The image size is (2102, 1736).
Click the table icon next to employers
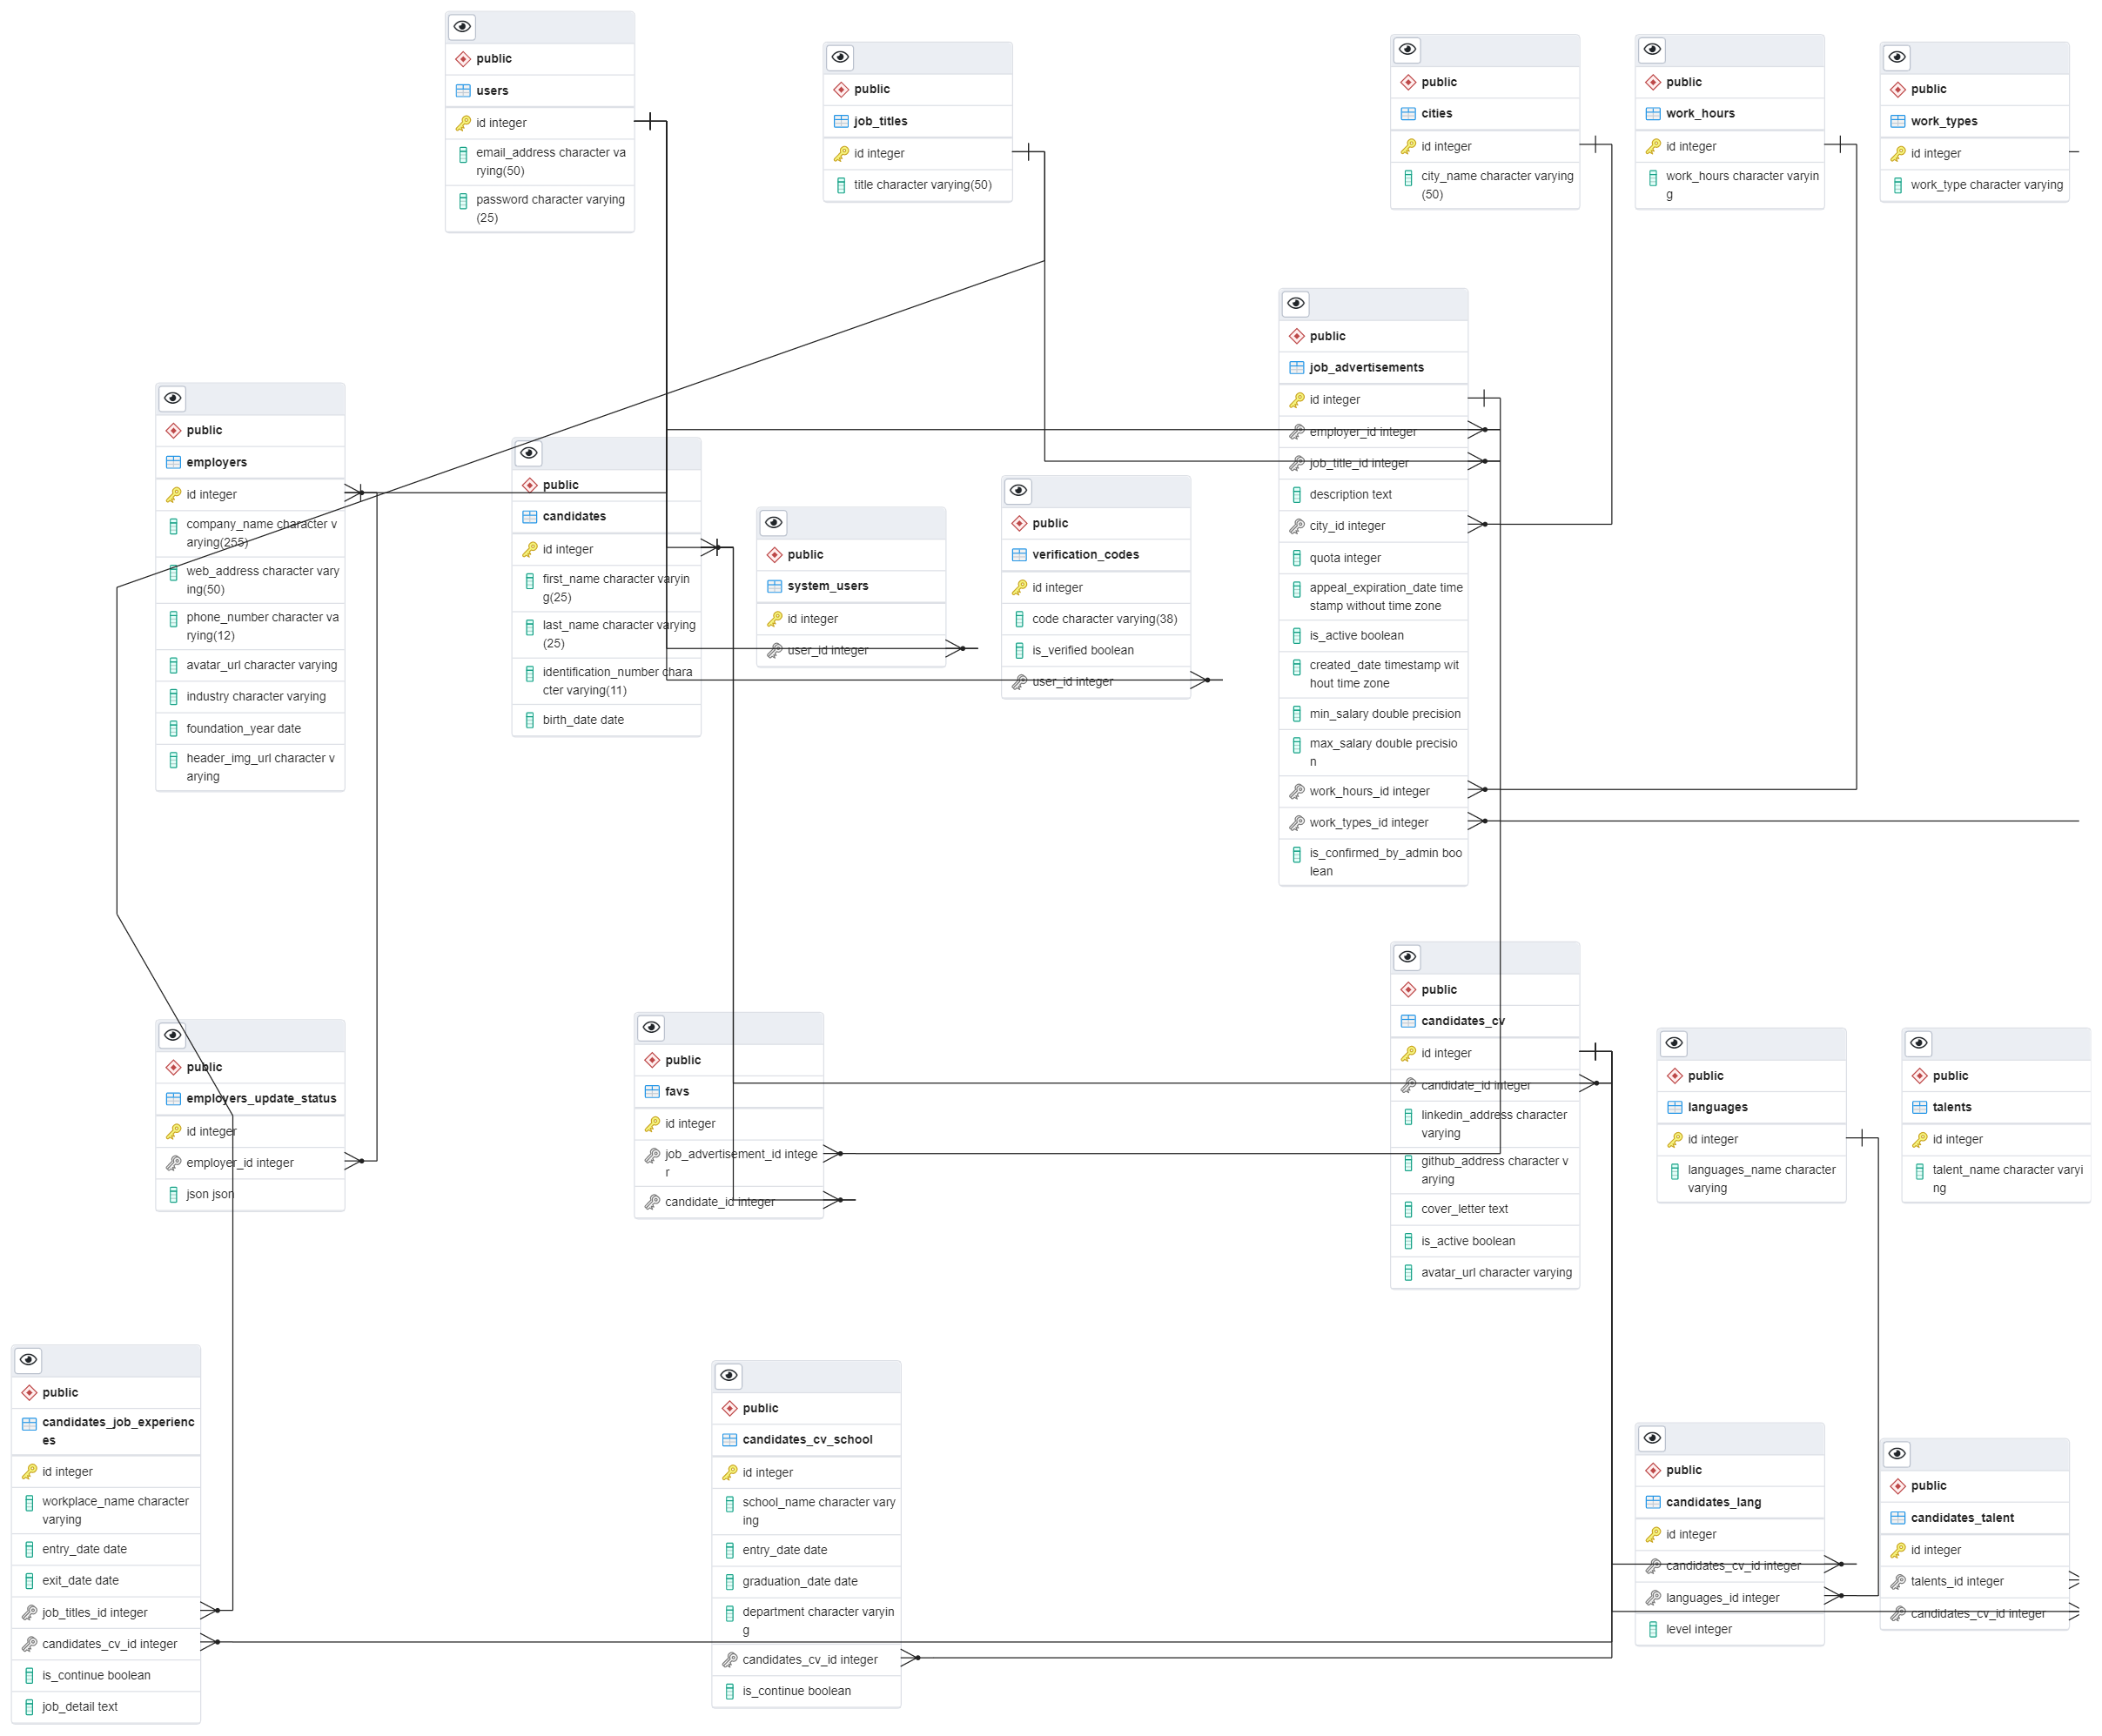(173, 461)
